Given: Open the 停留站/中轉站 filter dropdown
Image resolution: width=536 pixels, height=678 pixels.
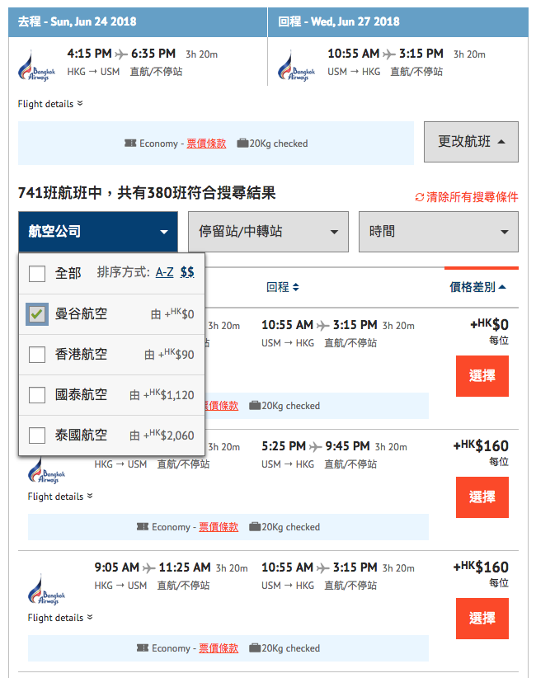Looking at the screenshot, I should pos(269,232).
